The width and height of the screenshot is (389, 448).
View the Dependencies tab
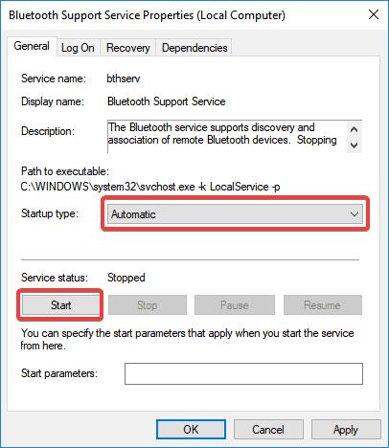click(x=194, y=48)
